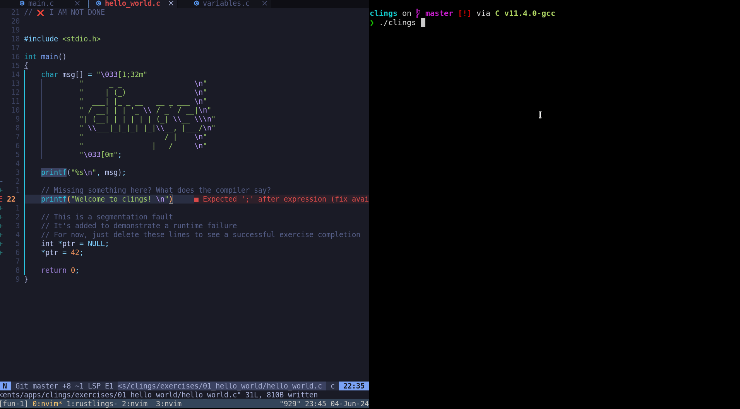Open the variables.c tab

pyautogui.click(x=226, y=3)
